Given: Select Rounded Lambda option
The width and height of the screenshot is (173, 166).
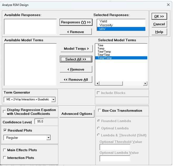Looking at the screenshot, I should (x=98, y=121).
